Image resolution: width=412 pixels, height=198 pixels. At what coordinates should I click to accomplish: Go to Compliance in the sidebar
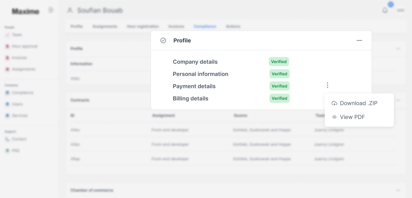22,93
